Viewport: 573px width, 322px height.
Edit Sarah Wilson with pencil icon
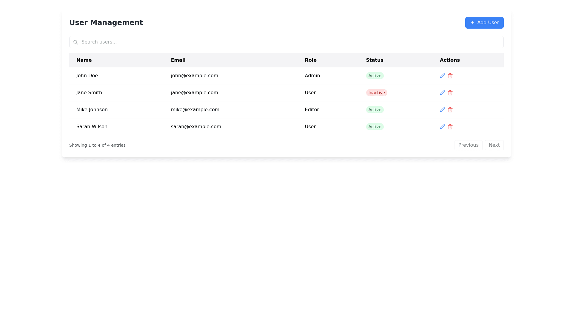[442, 127]
